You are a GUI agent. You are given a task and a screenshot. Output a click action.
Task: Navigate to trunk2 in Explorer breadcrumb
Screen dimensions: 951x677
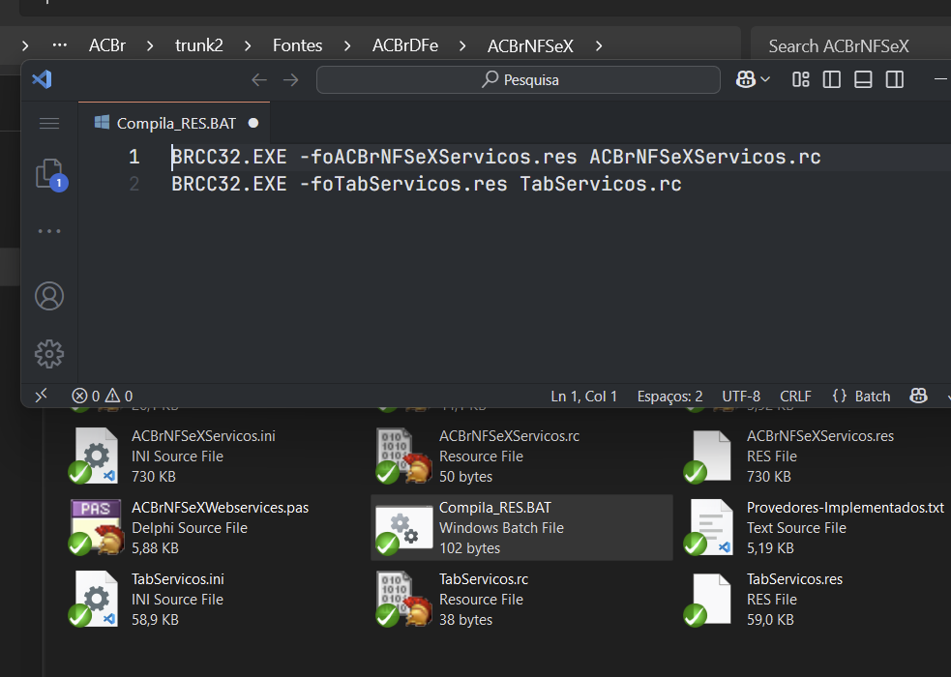coord(199,46)
